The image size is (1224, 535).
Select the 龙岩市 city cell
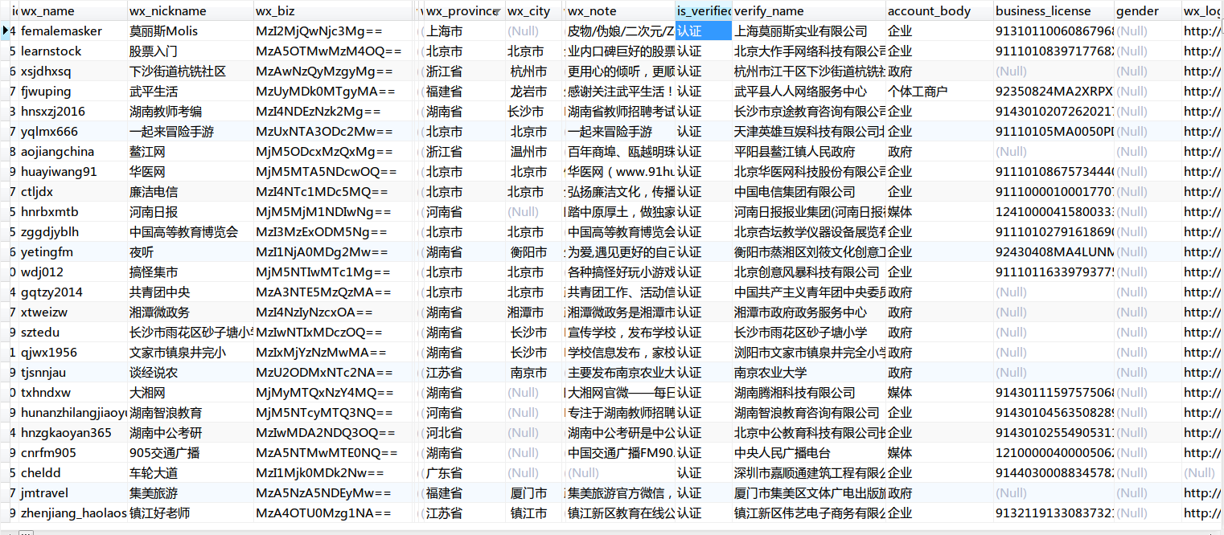click(532, 92)
